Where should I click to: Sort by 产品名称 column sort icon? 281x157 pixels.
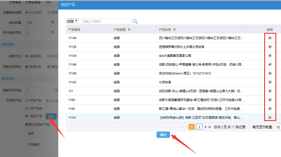175,30
